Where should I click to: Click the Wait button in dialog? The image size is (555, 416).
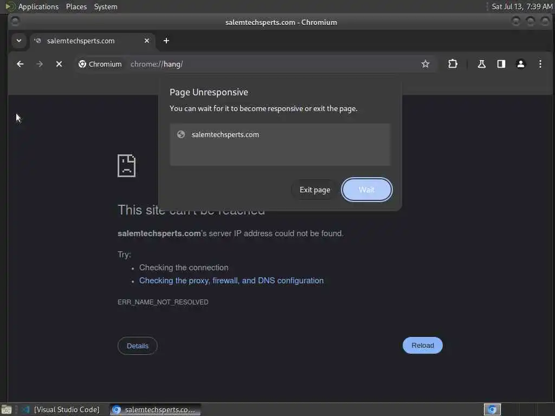pos(367,190)
